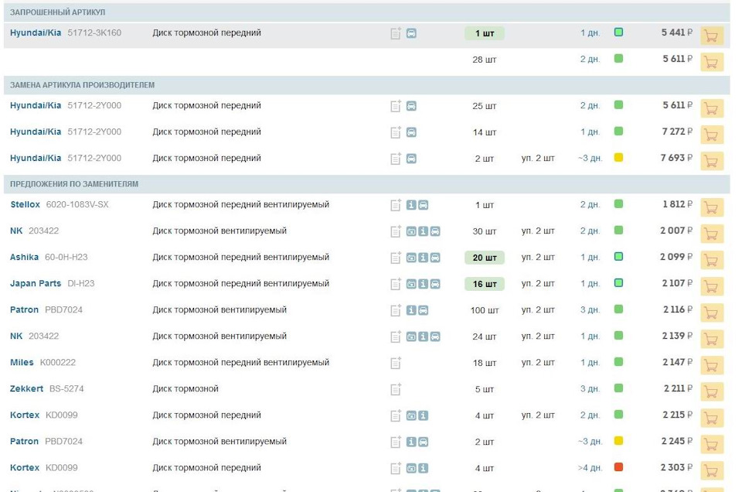This screenshot has height=492, width=742.
Task: Click the red delivery indicator for Kortex
Action: [x=618, y=467]
